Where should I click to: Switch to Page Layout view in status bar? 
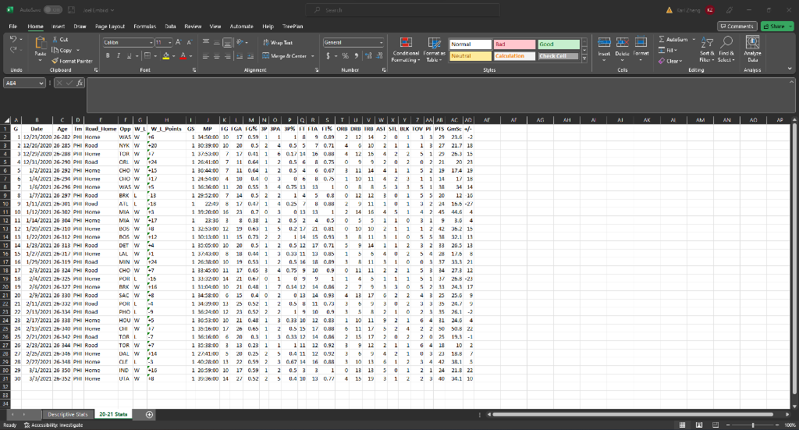698,425
